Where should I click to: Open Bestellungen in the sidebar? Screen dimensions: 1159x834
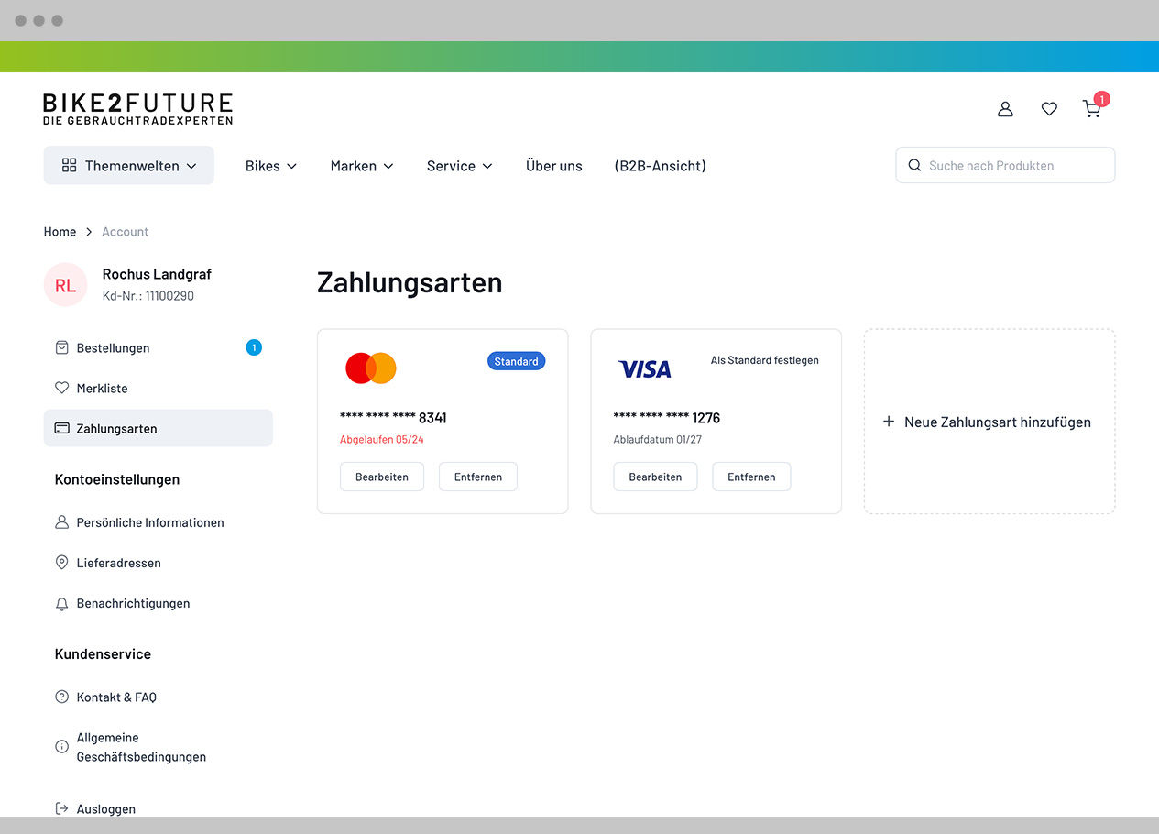point(113,348)
